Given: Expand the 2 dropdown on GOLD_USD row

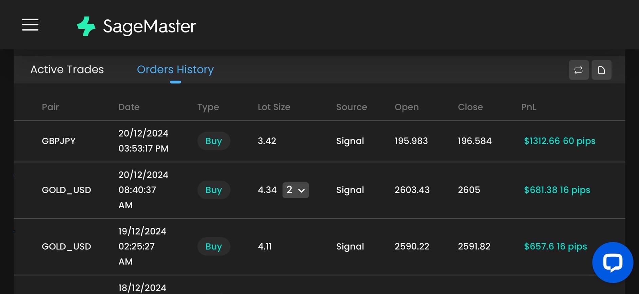Looking at the screenshot, I should [295, 190].
